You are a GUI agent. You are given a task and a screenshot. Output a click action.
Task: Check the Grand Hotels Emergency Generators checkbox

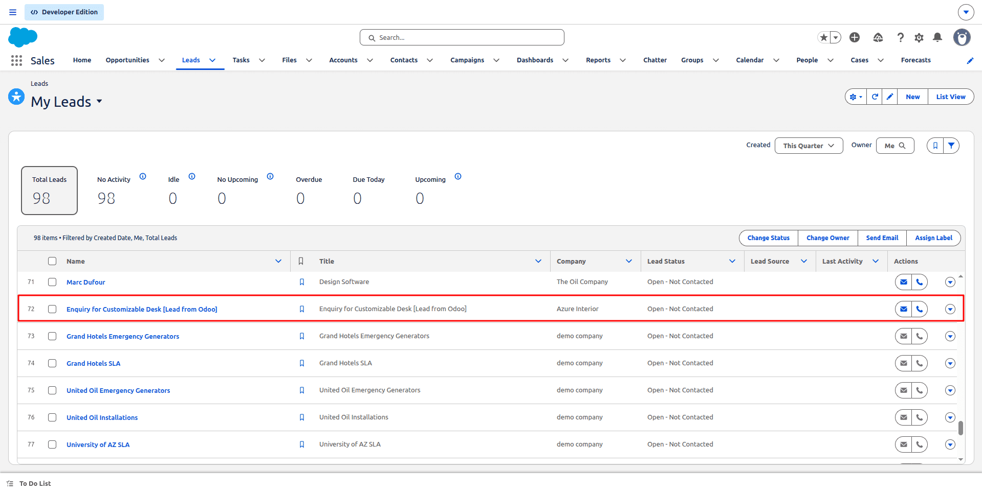[52, 336]
